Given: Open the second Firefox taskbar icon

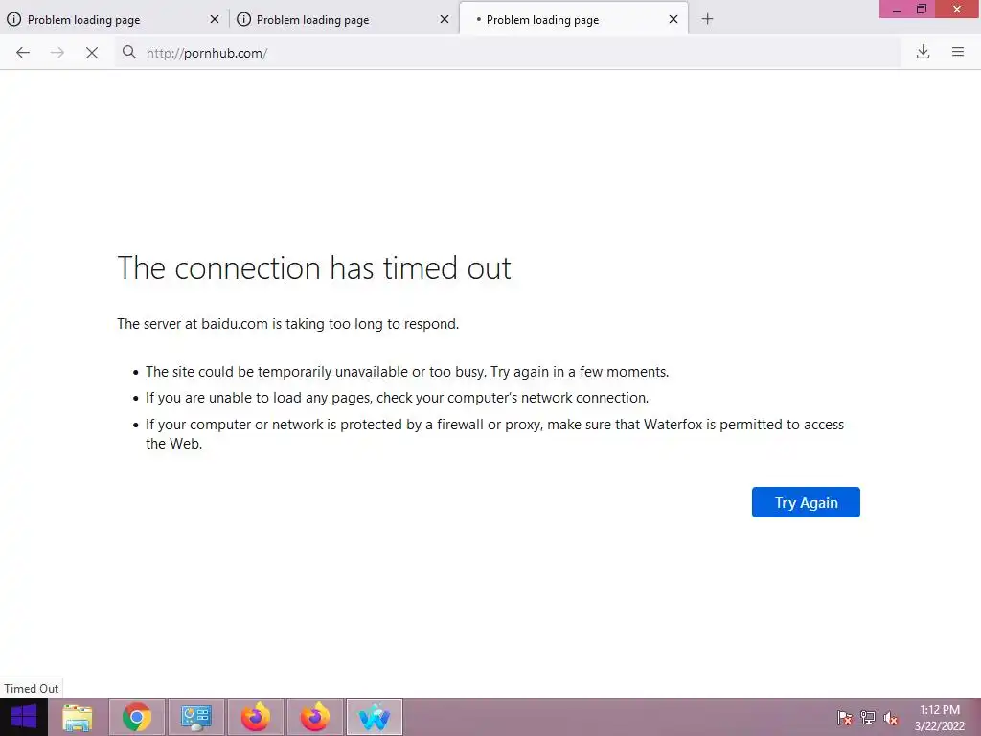Looking at the screenshot, I should (314, 717).
